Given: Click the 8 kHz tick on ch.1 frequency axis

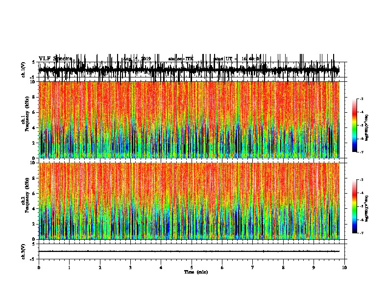Looking at the screenshot, I should (34, 97).
